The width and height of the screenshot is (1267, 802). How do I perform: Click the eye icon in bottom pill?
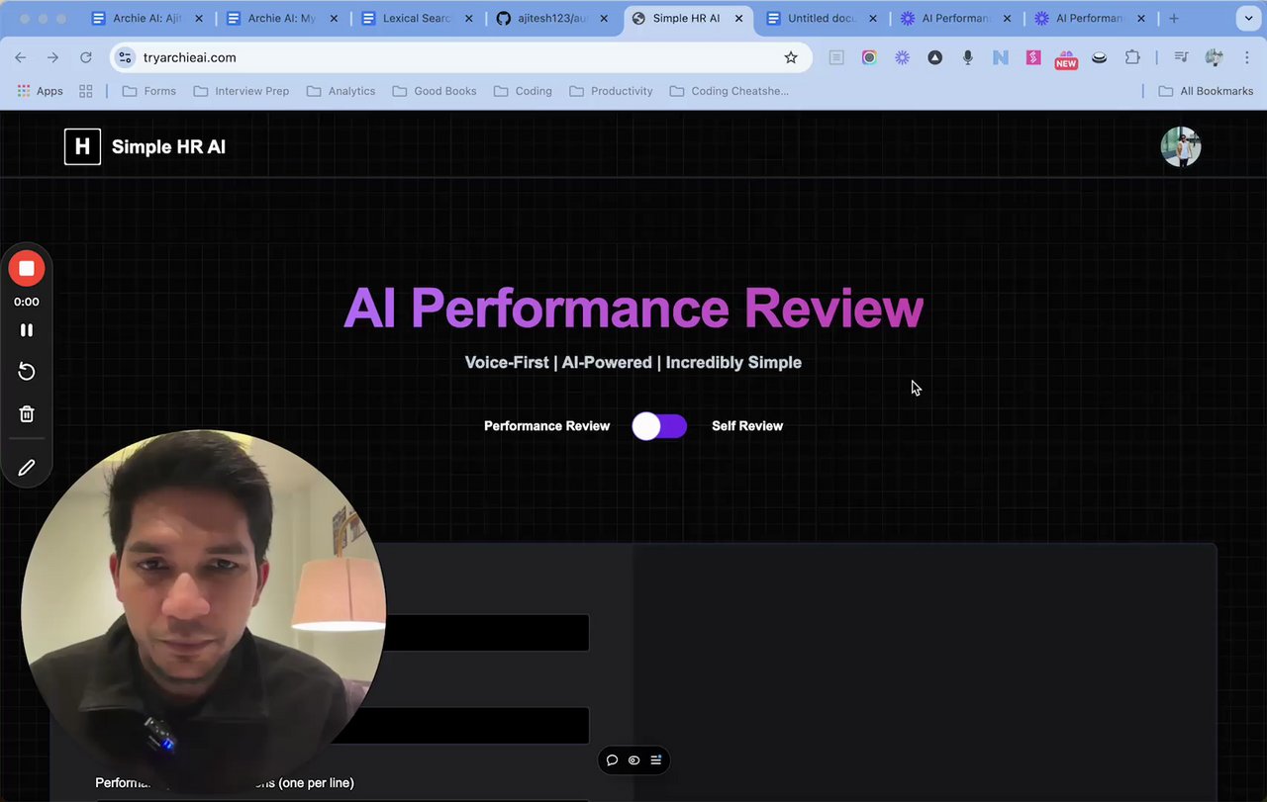click(633, 760)
